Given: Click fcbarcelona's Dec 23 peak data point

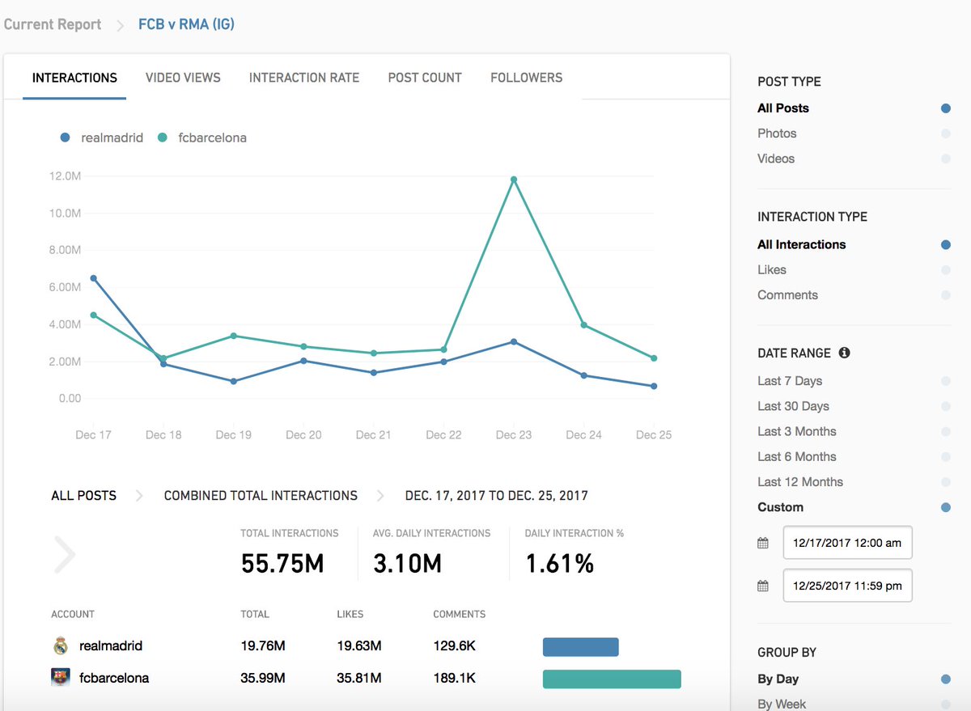Looking at the screenshot, I should click(x=514, y=180).
